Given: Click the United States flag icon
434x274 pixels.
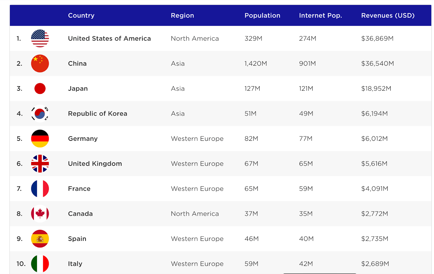Looking at the screenshot, I should [40, 39].
